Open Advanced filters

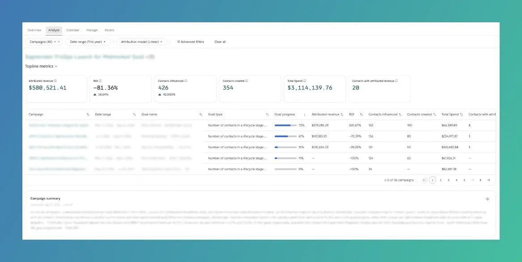pos(191,42)
